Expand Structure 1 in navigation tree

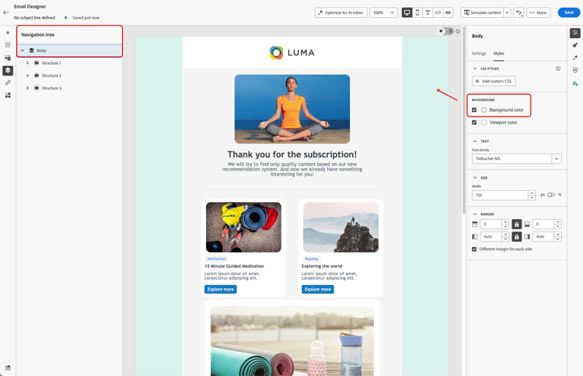[x=27, y=63]
